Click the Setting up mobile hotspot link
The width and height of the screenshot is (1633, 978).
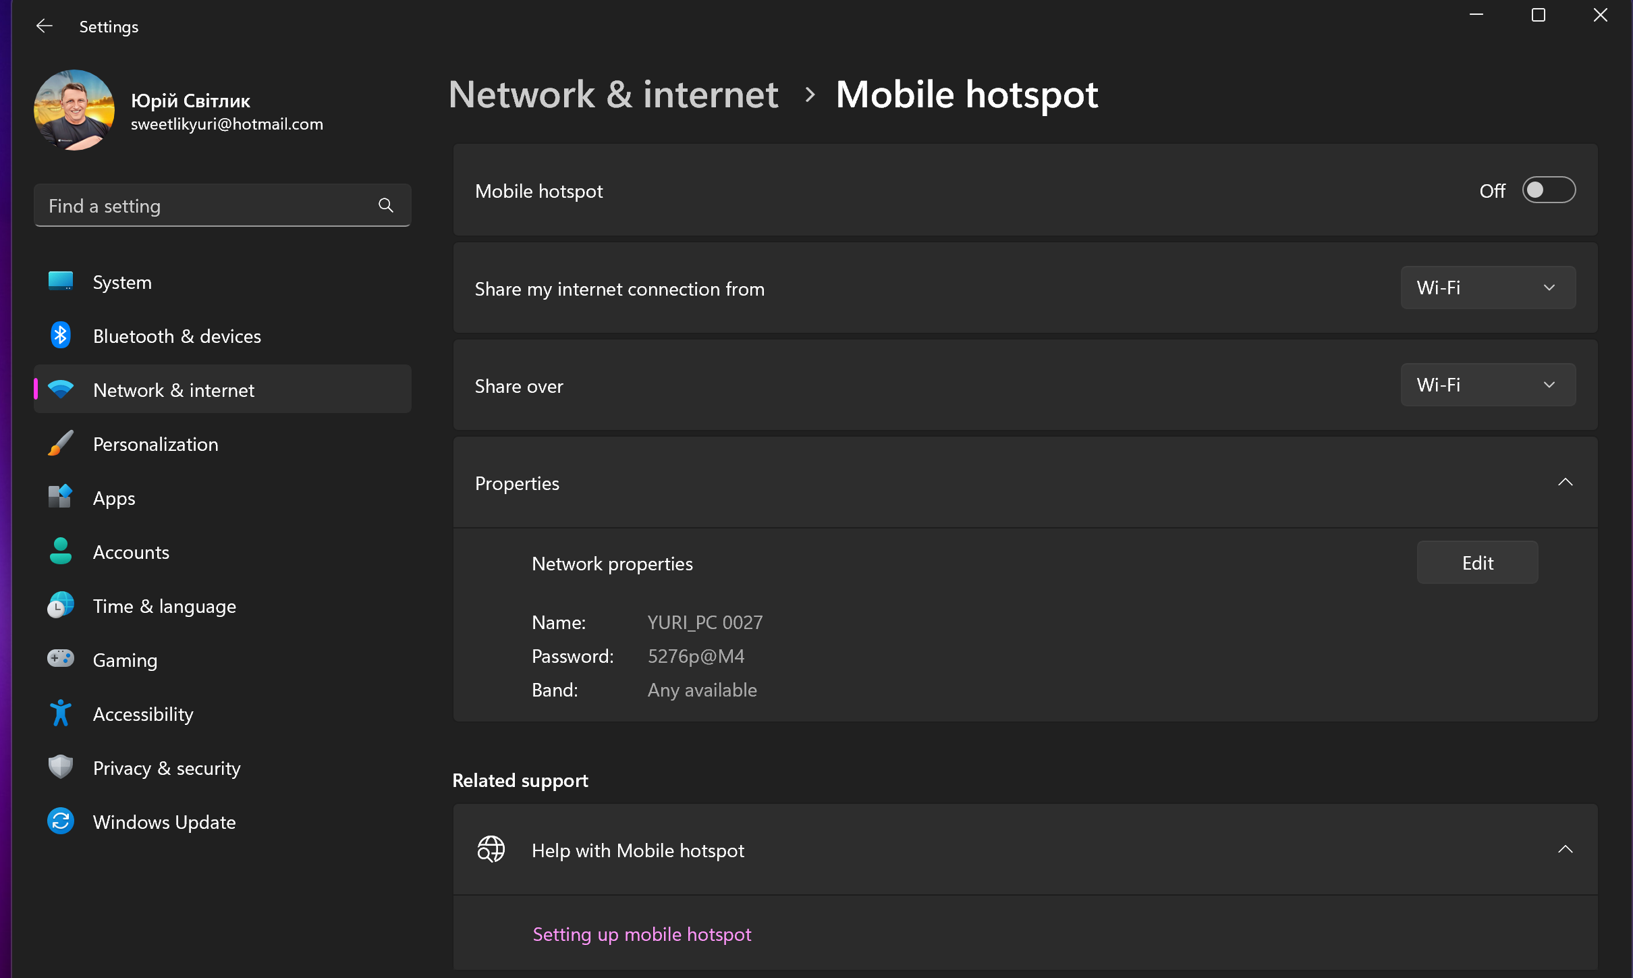tap(641, 933)
